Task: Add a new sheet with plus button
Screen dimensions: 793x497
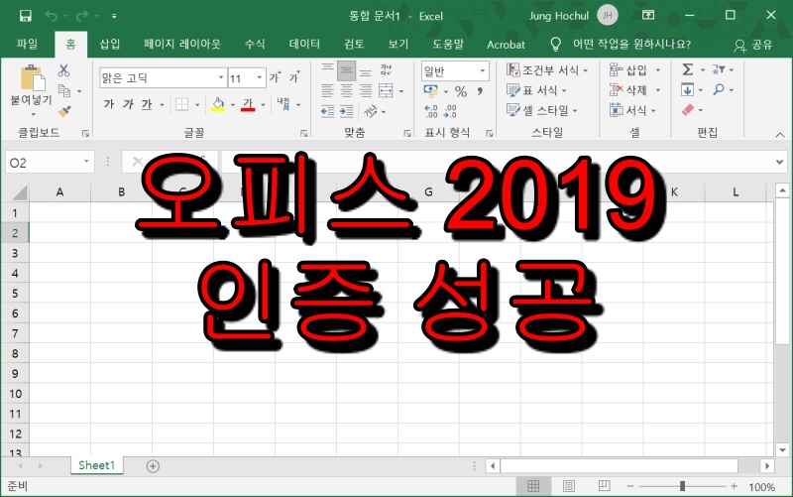Action: pos(153,466)
